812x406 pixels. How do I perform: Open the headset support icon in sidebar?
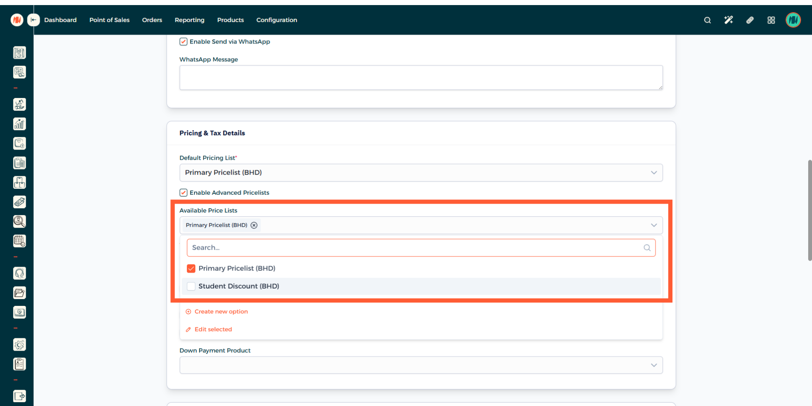pyautogui.click(x=19, y=273)
